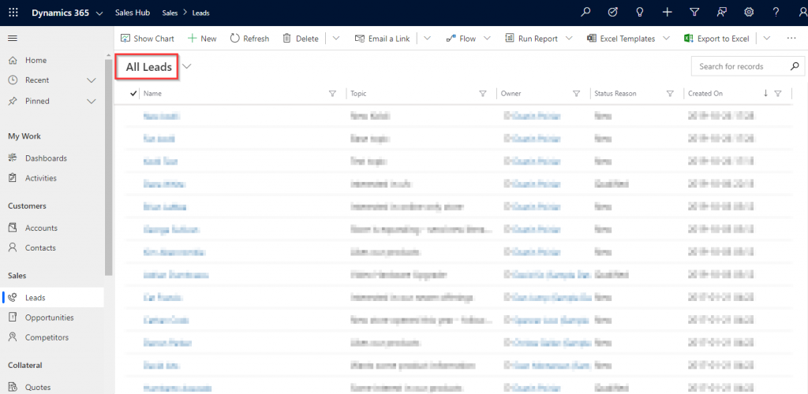Viewport: 808px width, 394px height.
Task: Click the Topic column header
Action: (359, 94)
